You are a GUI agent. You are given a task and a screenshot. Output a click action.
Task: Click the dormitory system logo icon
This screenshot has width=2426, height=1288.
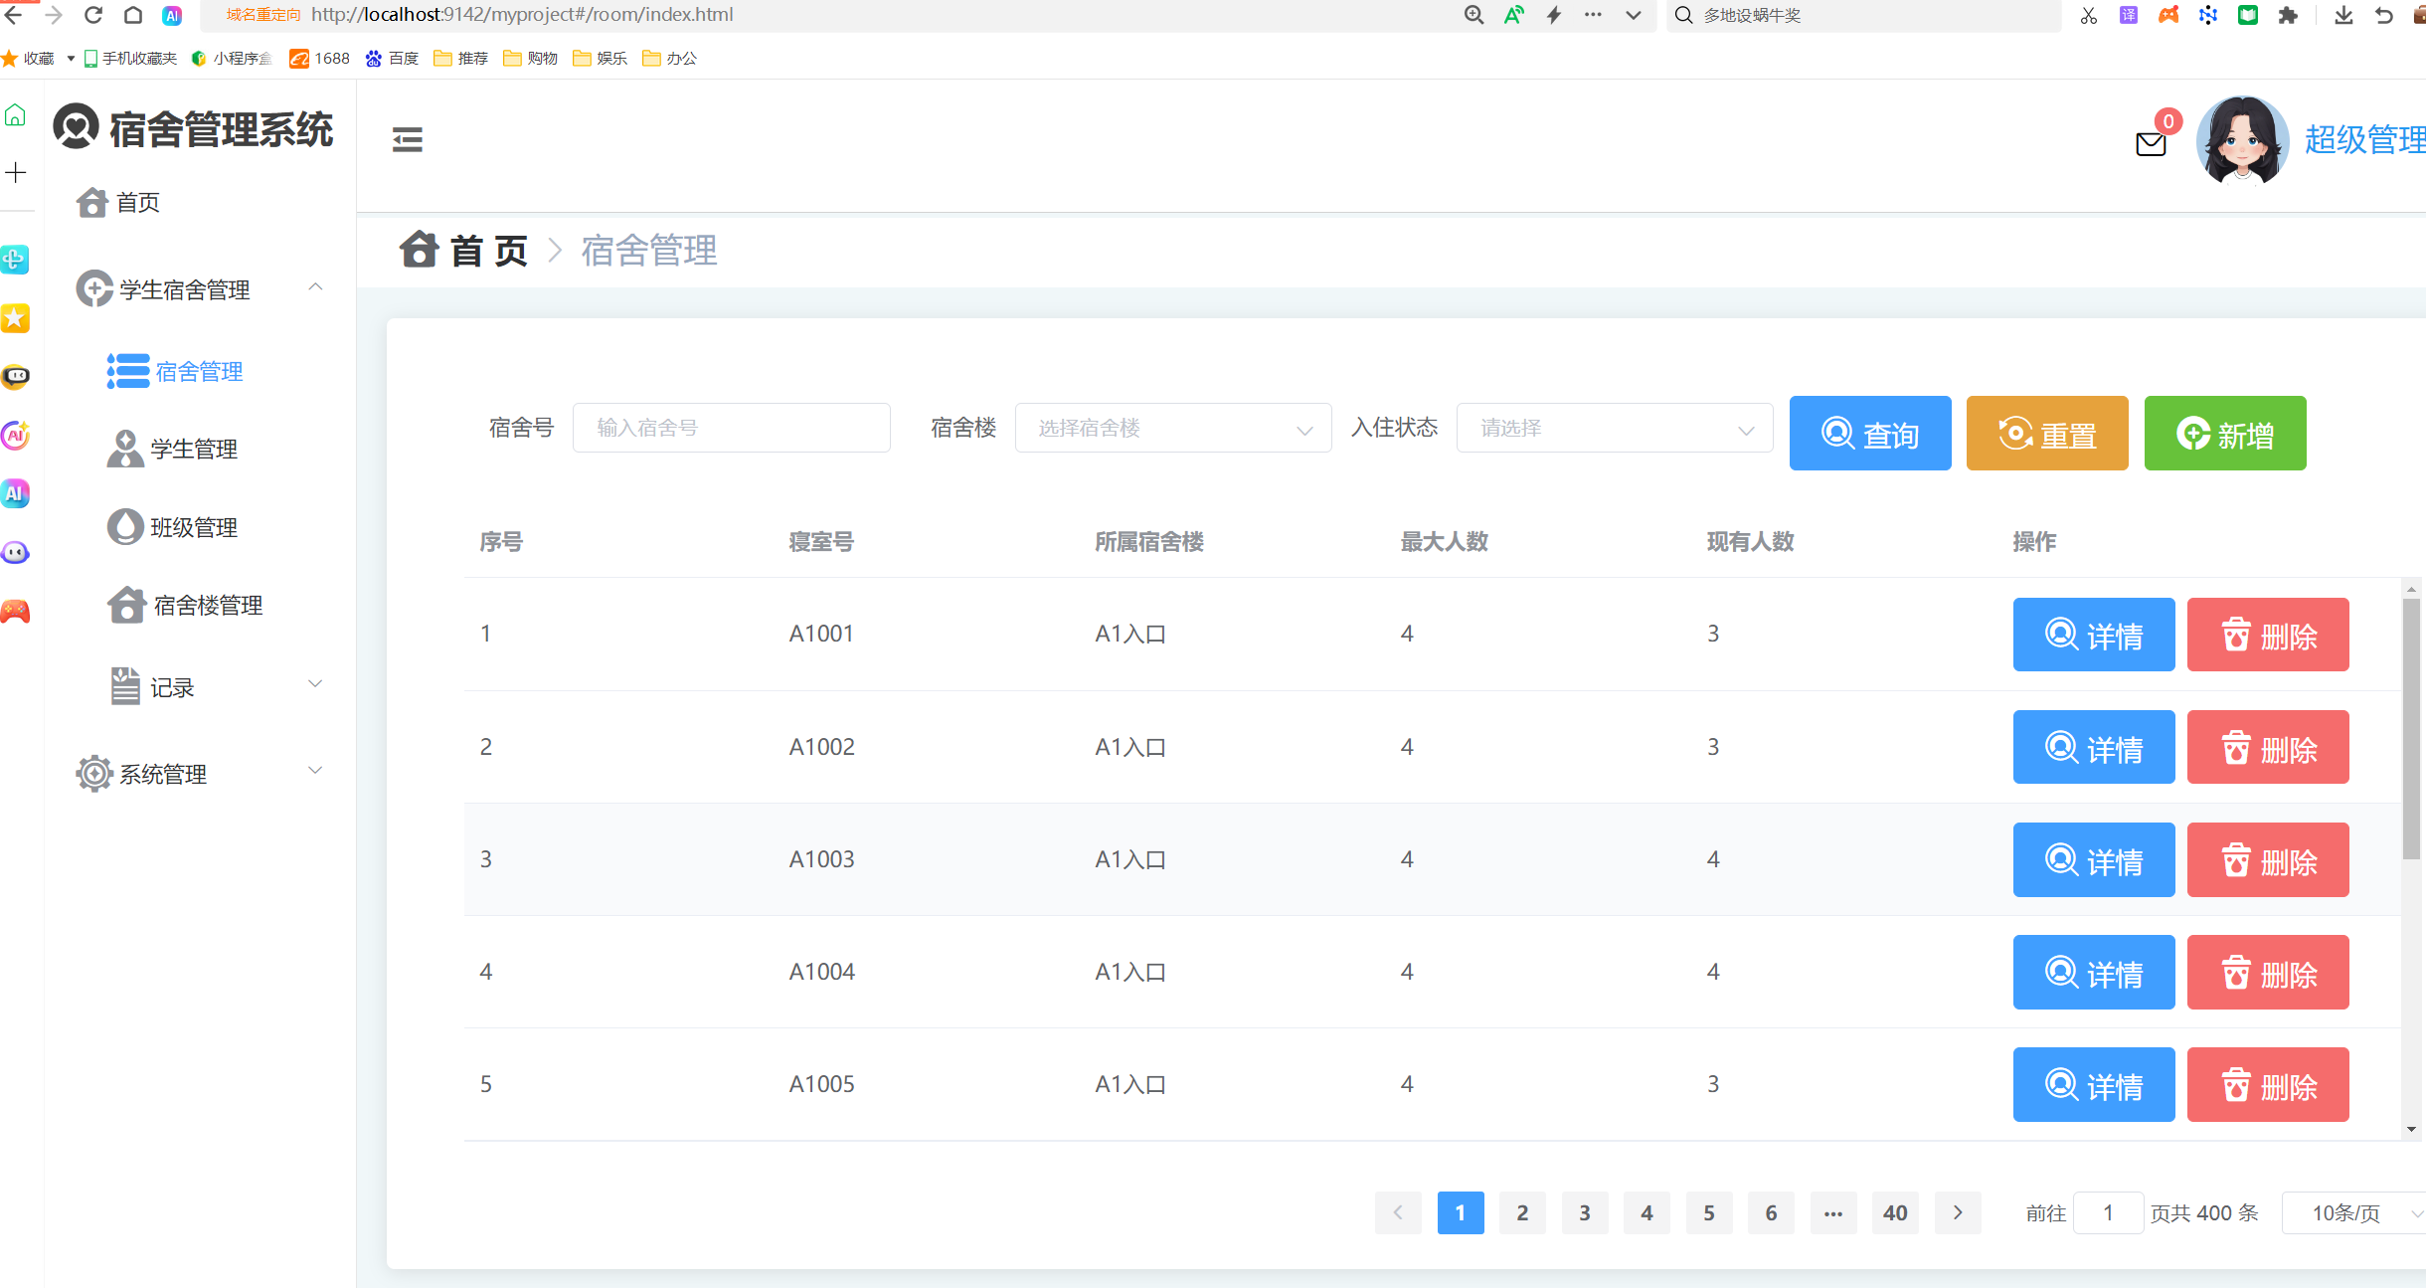click(x=77, y=127)
